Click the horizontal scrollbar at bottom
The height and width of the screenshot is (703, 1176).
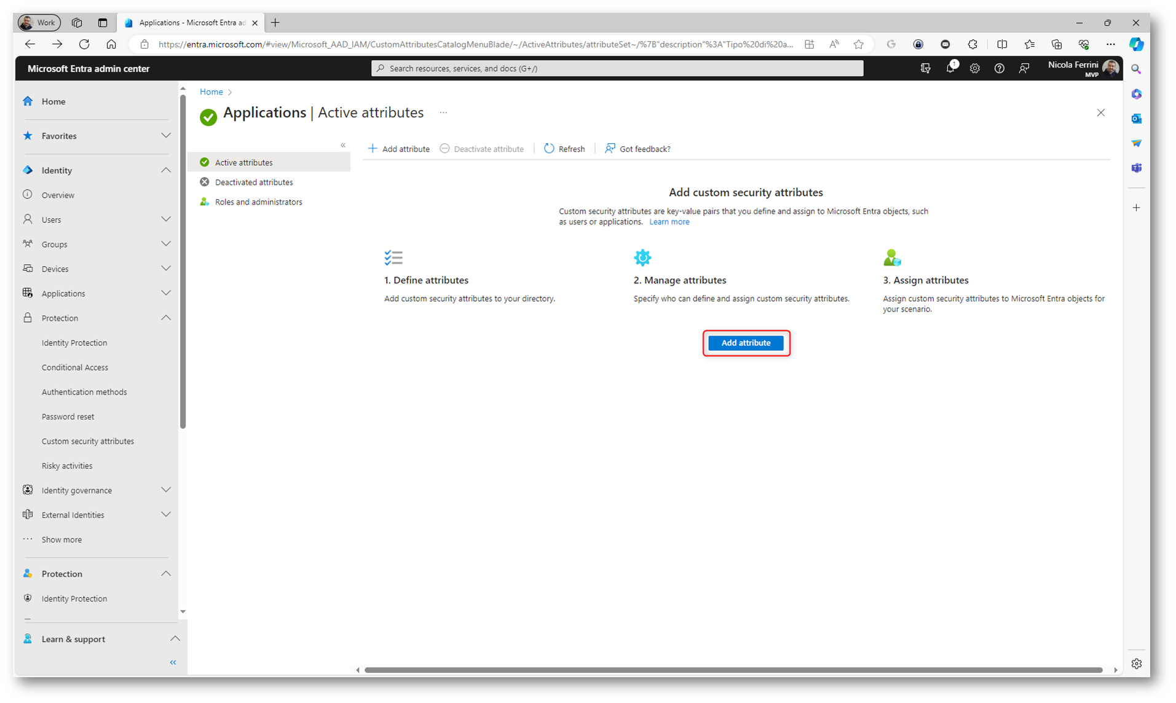(733, 670)
